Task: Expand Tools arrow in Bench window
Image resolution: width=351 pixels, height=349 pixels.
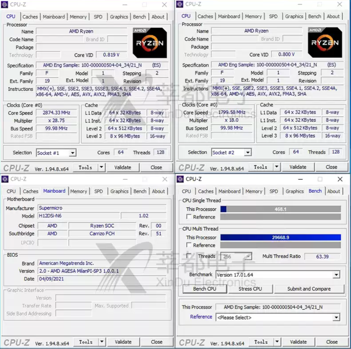Action: pos(277,342)
